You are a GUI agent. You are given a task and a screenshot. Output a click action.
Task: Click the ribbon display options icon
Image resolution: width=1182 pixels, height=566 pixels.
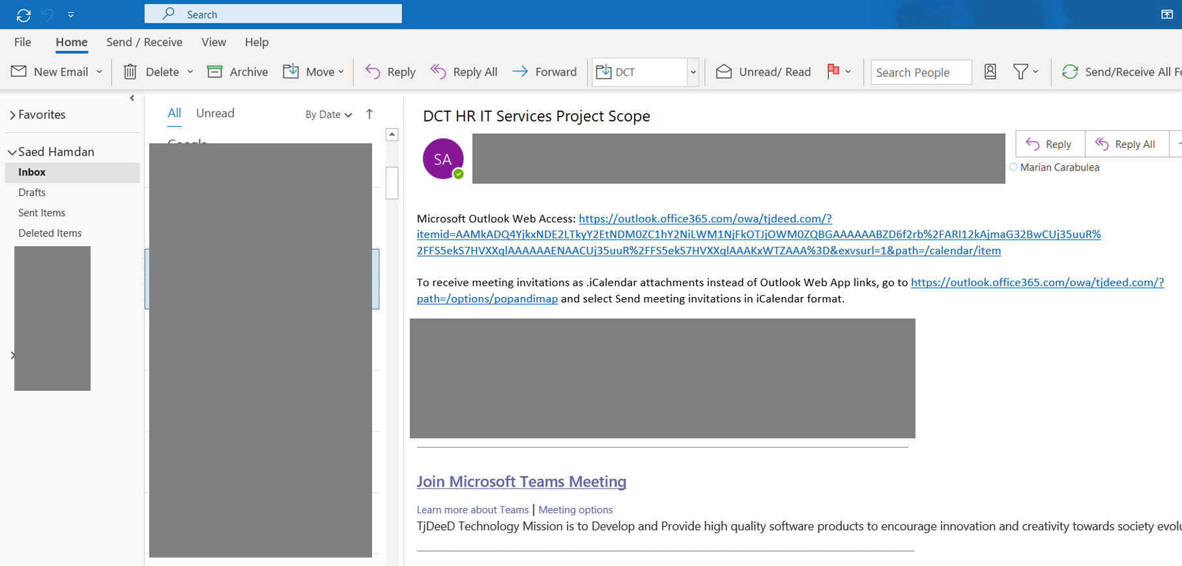pos(1167,14)
